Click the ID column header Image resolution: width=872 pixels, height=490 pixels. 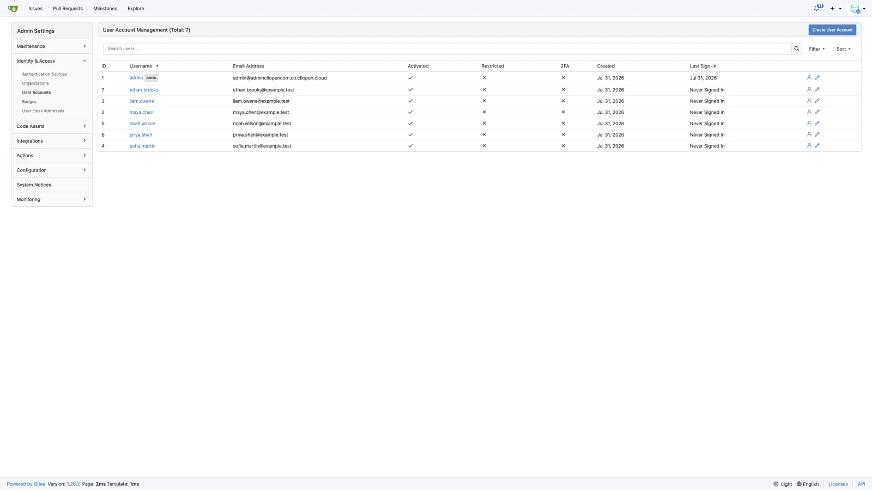pos(104,66)
